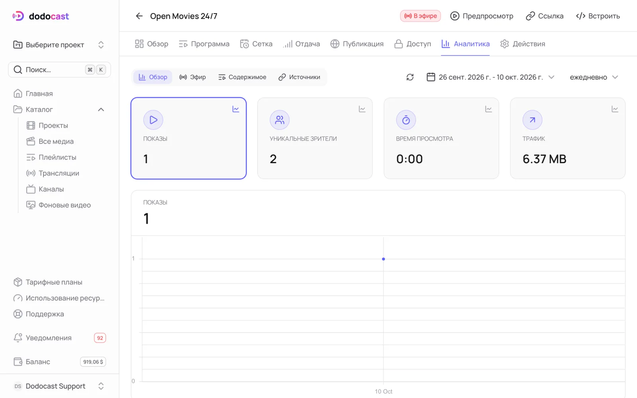The height and width of the screenshot is (398, 637).
Task: Switch to the Сетка tab
Action: pyautogui.click(x=256, y=44)
